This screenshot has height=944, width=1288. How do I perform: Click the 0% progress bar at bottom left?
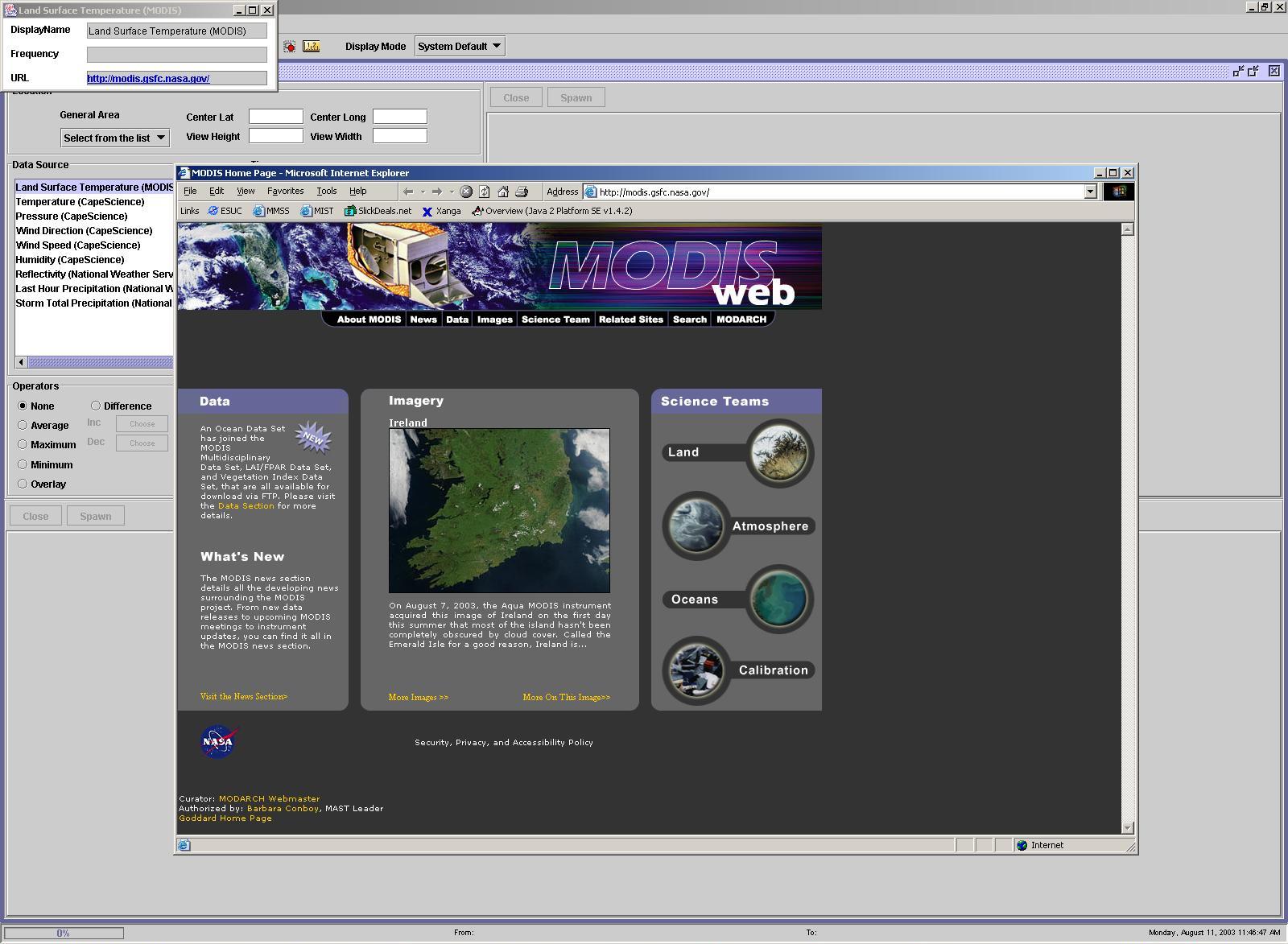[64, 933]
